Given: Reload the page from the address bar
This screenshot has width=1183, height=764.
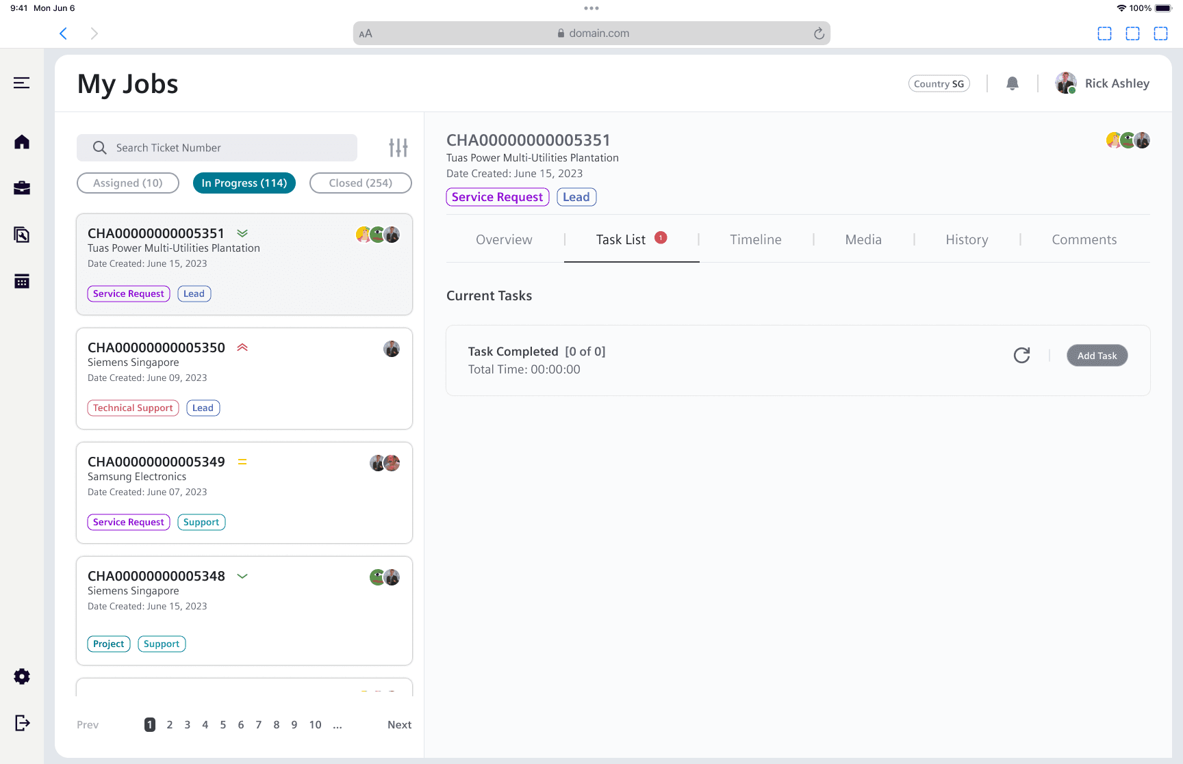Looking at the screenshot, I should point(819,34).
